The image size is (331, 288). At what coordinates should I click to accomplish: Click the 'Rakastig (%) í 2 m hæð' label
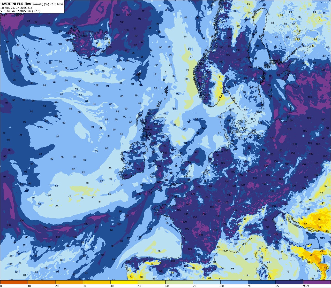point(48,4)
